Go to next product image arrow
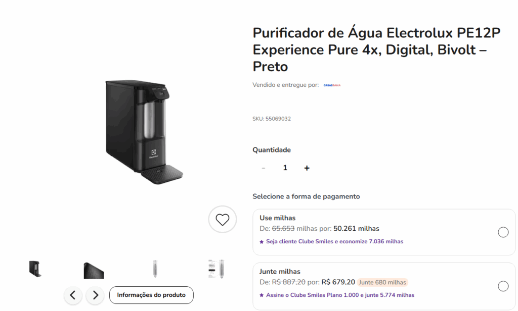The image size is (518, 311). (x=95, y=295)
